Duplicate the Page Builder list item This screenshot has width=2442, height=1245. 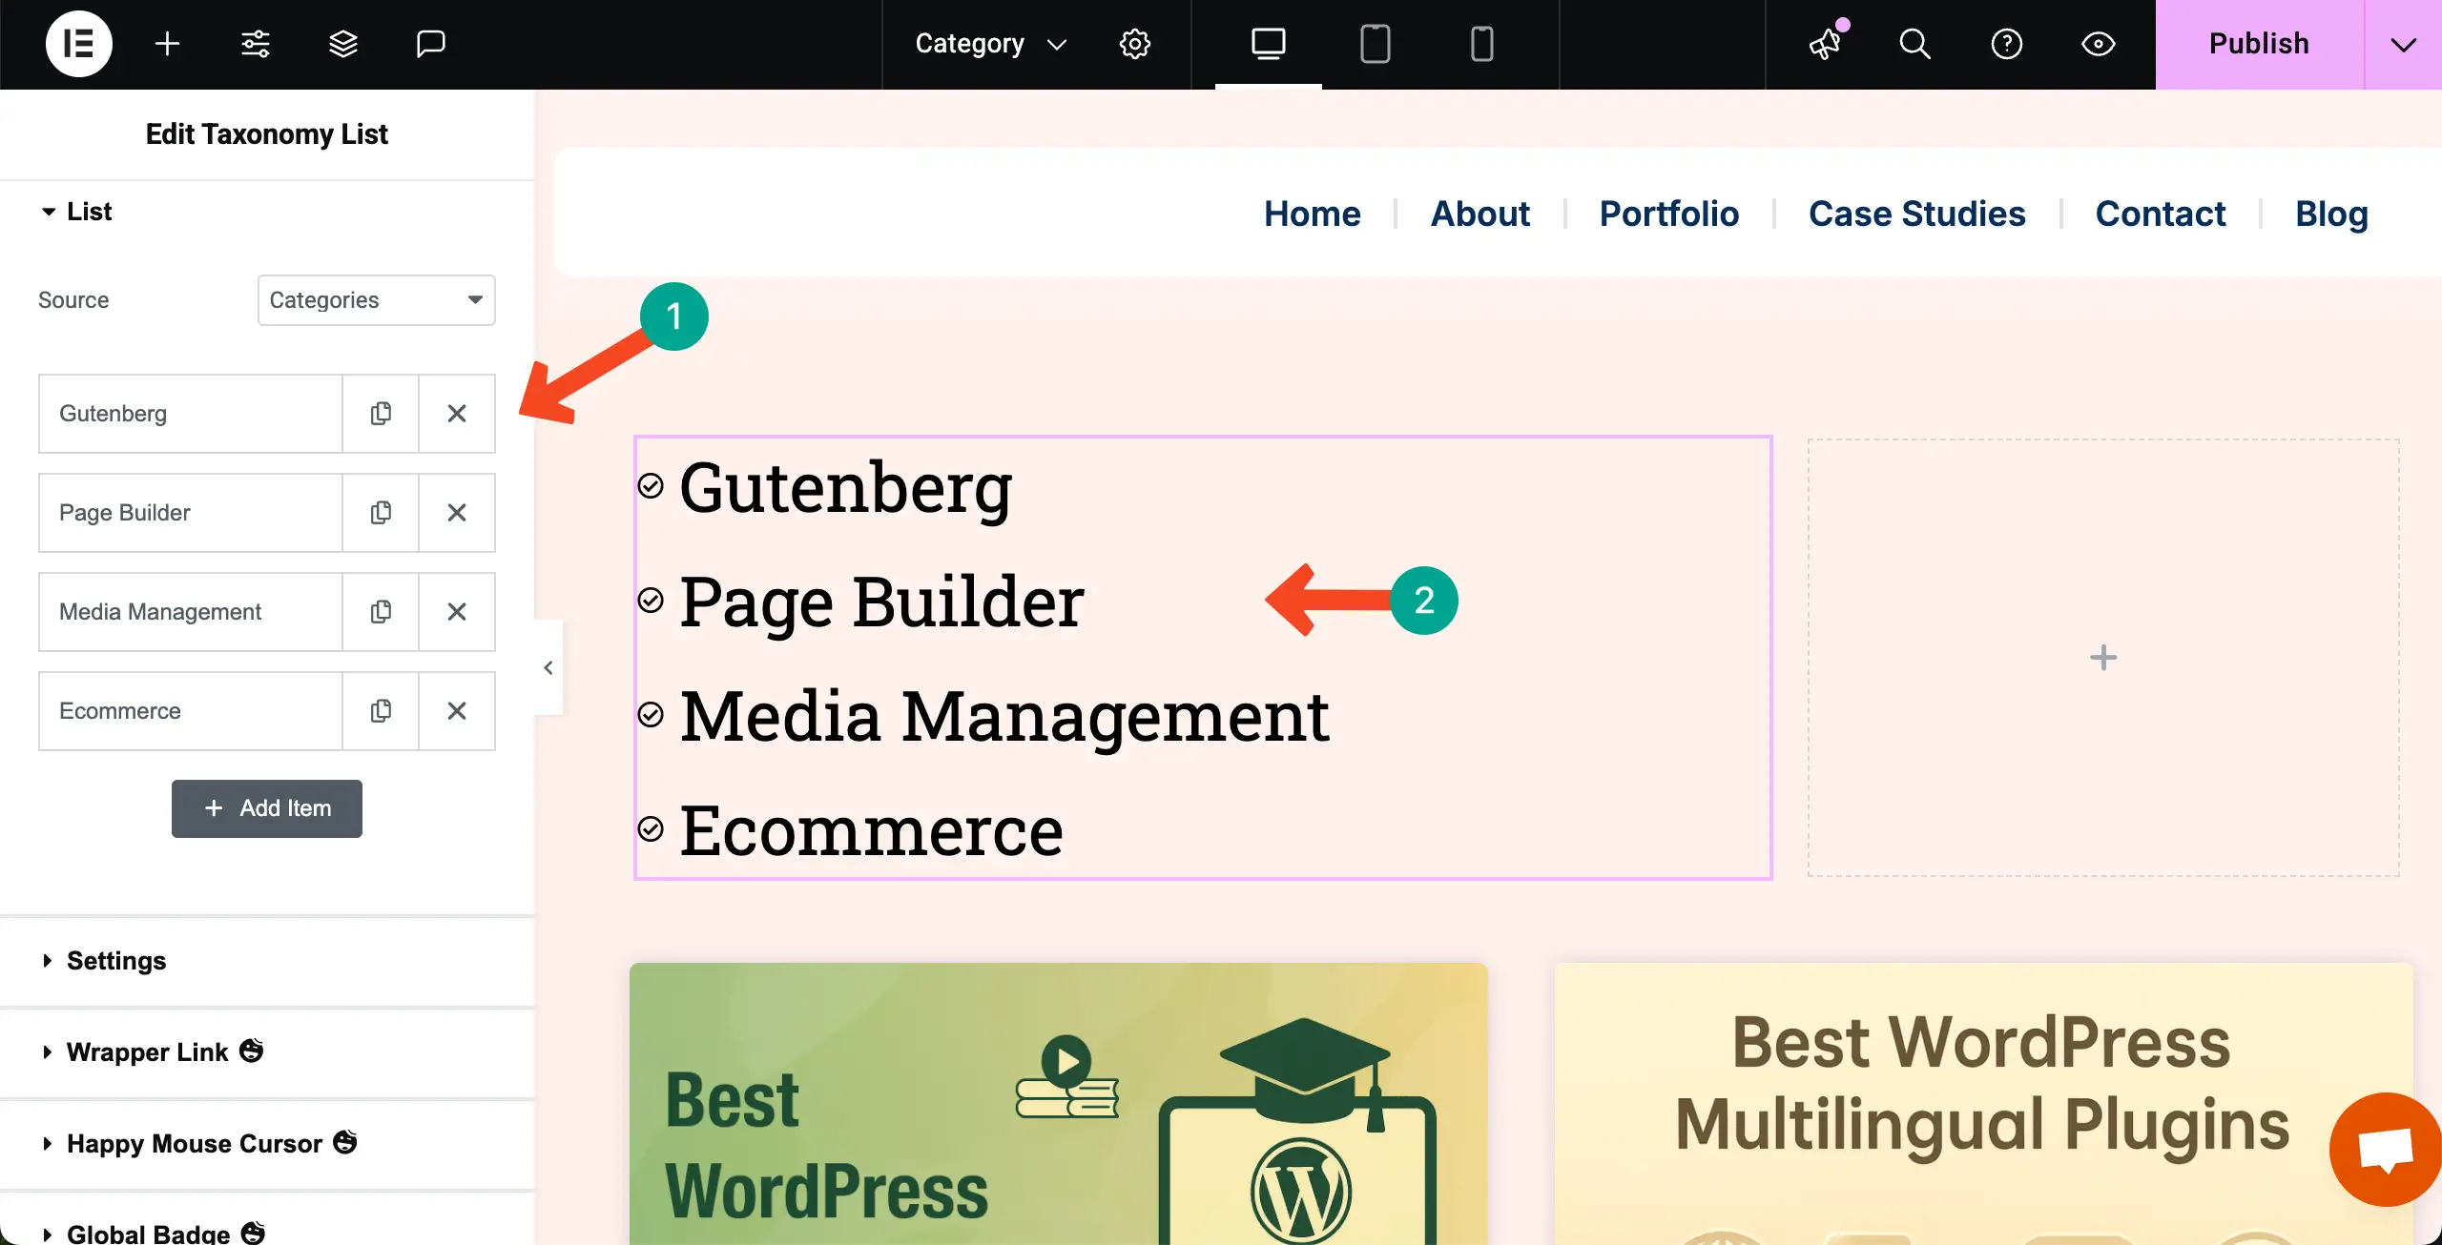tap(381, 513)
